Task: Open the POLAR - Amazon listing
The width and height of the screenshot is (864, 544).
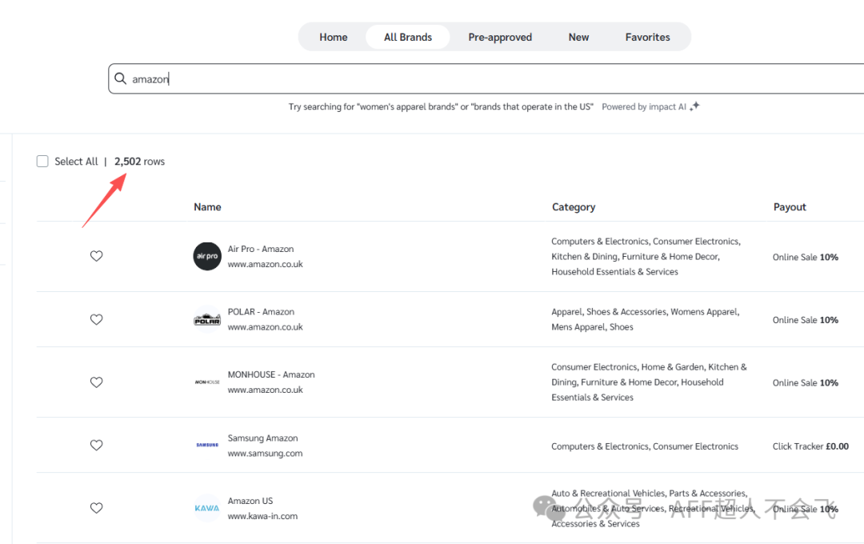Action: 261,312
